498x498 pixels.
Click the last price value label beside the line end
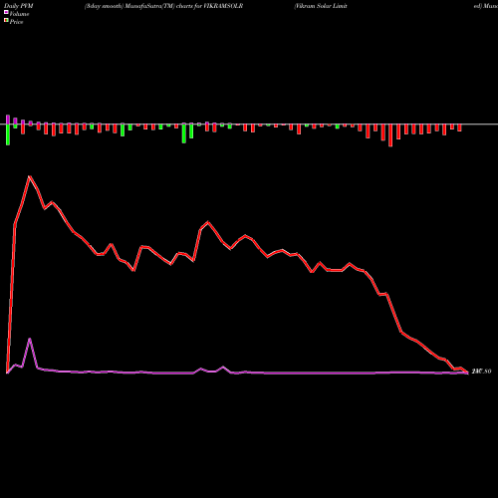point(481,372)
